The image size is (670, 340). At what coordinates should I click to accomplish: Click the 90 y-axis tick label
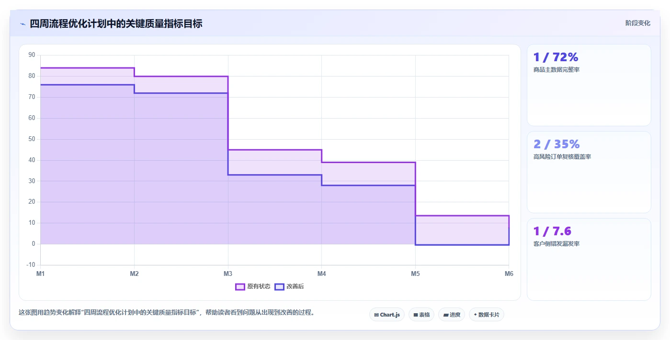click(32, 55)
